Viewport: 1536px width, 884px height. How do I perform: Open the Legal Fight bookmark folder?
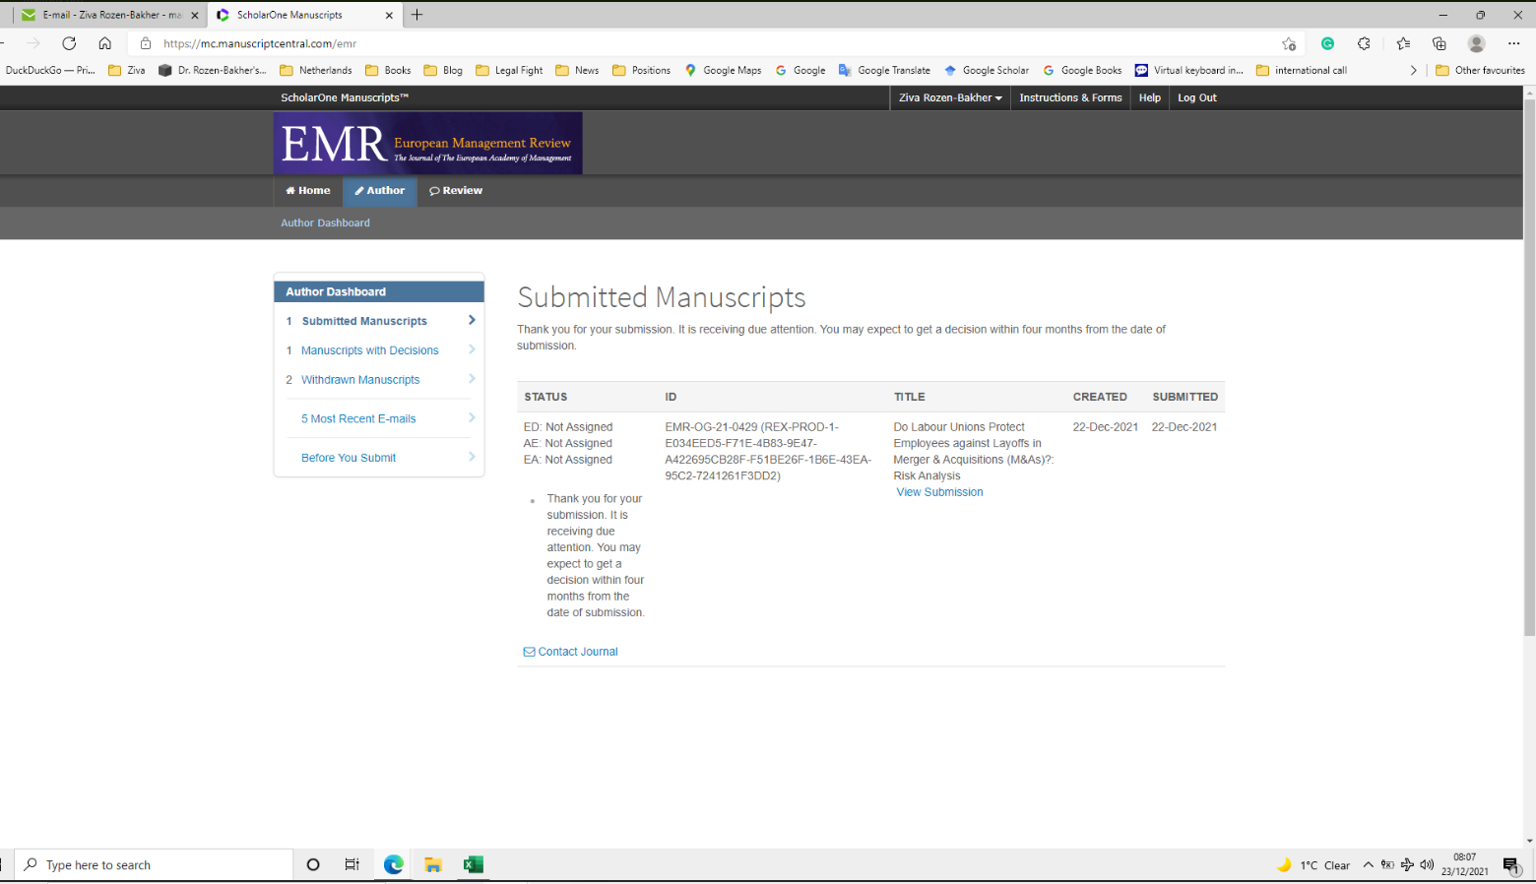(x=509, y=70)
